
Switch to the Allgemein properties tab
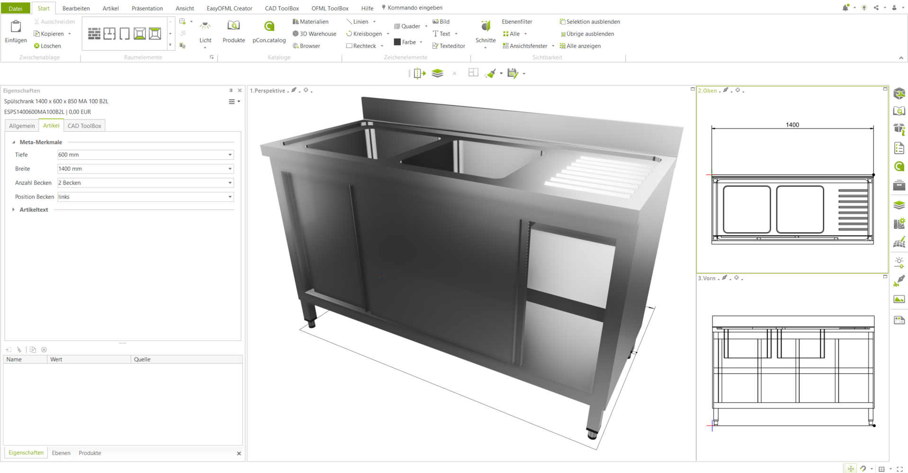tap(22, 126)
